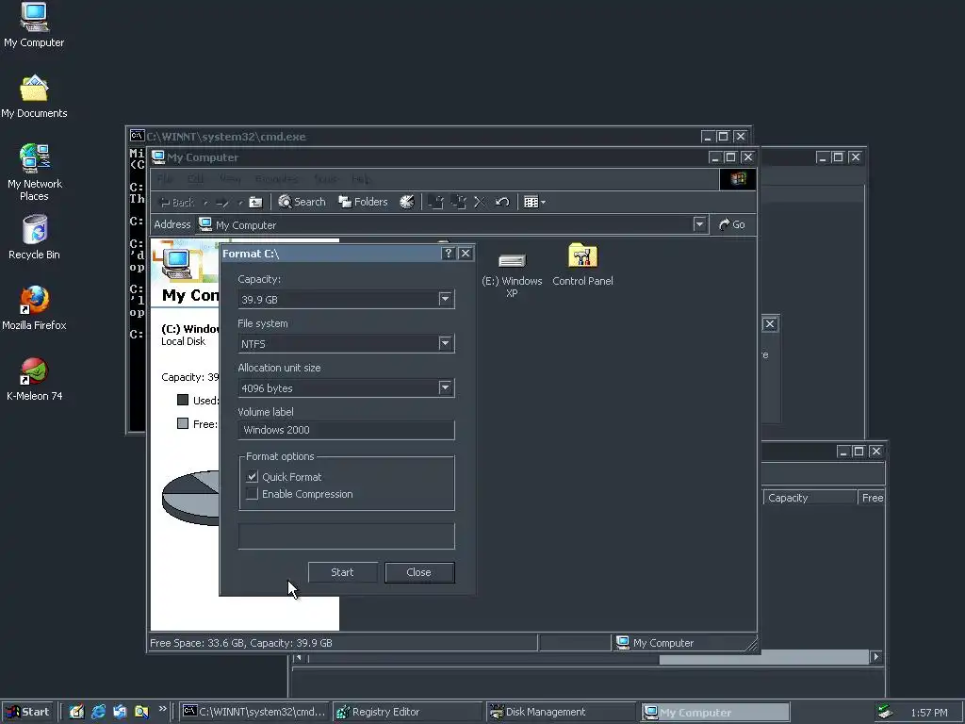Image resolution: width=965 pixels, height=724 pixels.
Task: Click left scroll arrow of horizontal scrollbar
Action: pyautogui.click(x=299, y=657)
